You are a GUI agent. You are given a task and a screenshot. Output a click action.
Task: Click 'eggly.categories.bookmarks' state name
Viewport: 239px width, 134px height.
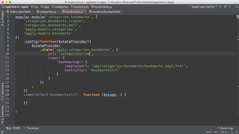pos(83,50)
